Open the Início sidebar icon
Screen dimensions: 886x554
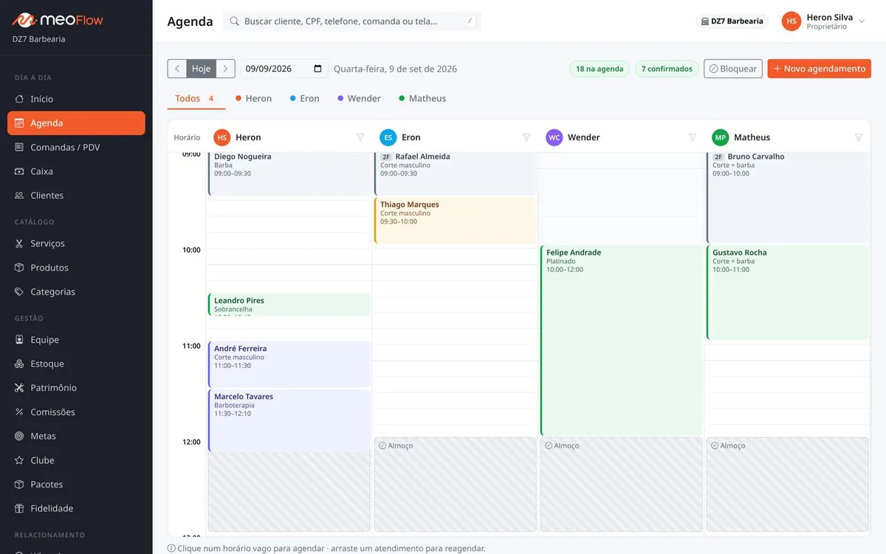(20, 99)
